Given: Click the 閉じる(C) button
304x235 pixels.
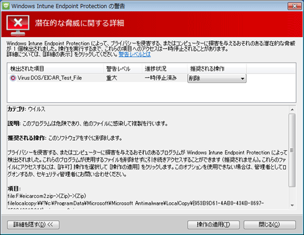Looking at the screenshot, I should (x=270, y=224).
